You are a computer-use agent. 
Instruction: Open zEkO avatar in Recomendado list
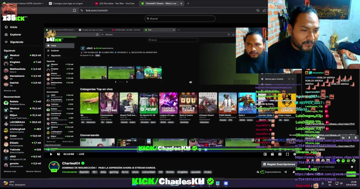[x=6, y=158]
